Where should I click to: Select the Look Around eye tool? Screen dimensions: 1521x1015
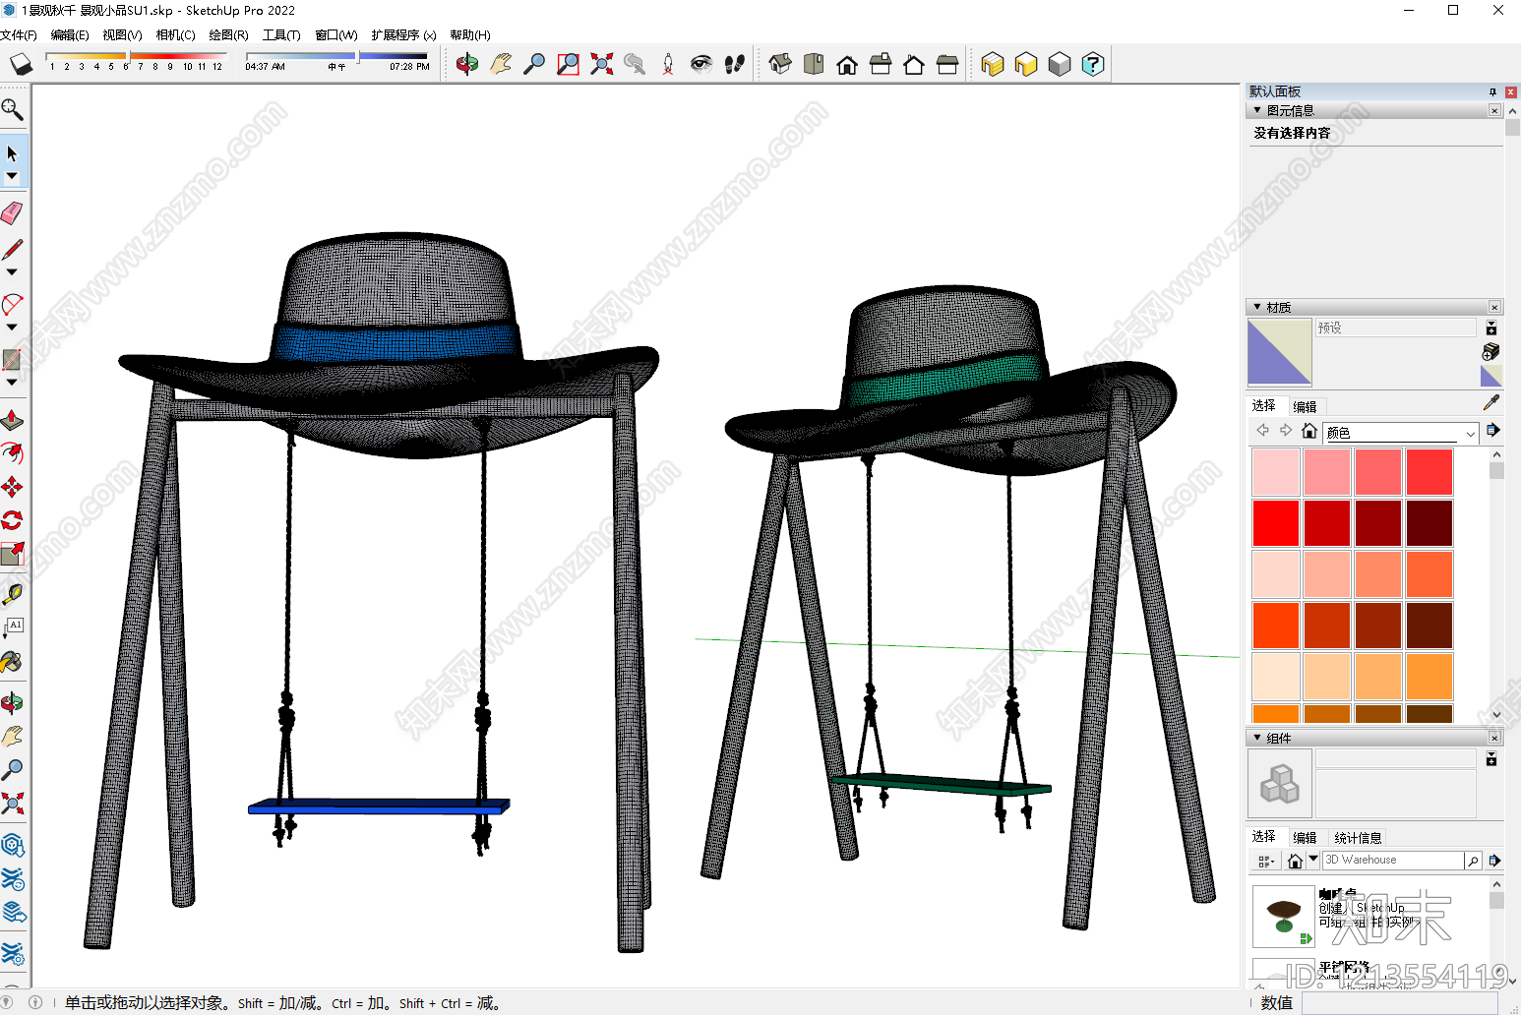700,65
